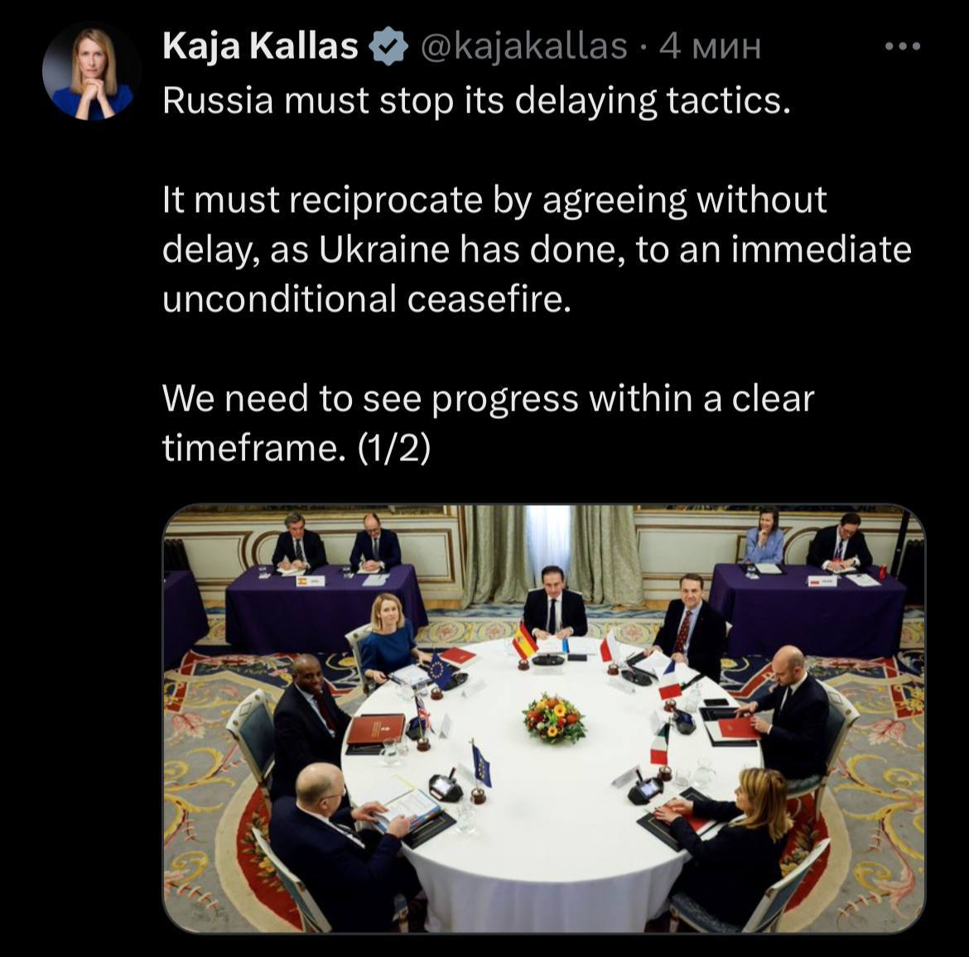Click the blue verified badge

(388, 46)
